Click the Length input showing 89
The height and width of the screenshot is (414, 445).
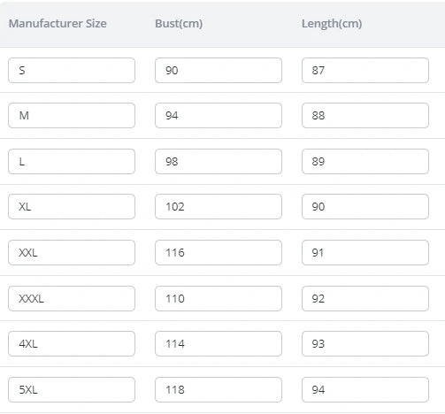365,161
